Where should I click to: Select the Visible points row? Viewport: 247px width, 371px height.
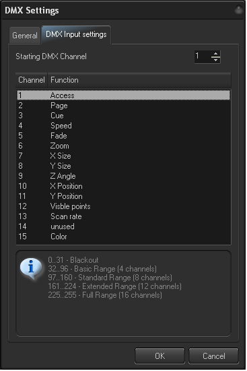tap(123, 206)
